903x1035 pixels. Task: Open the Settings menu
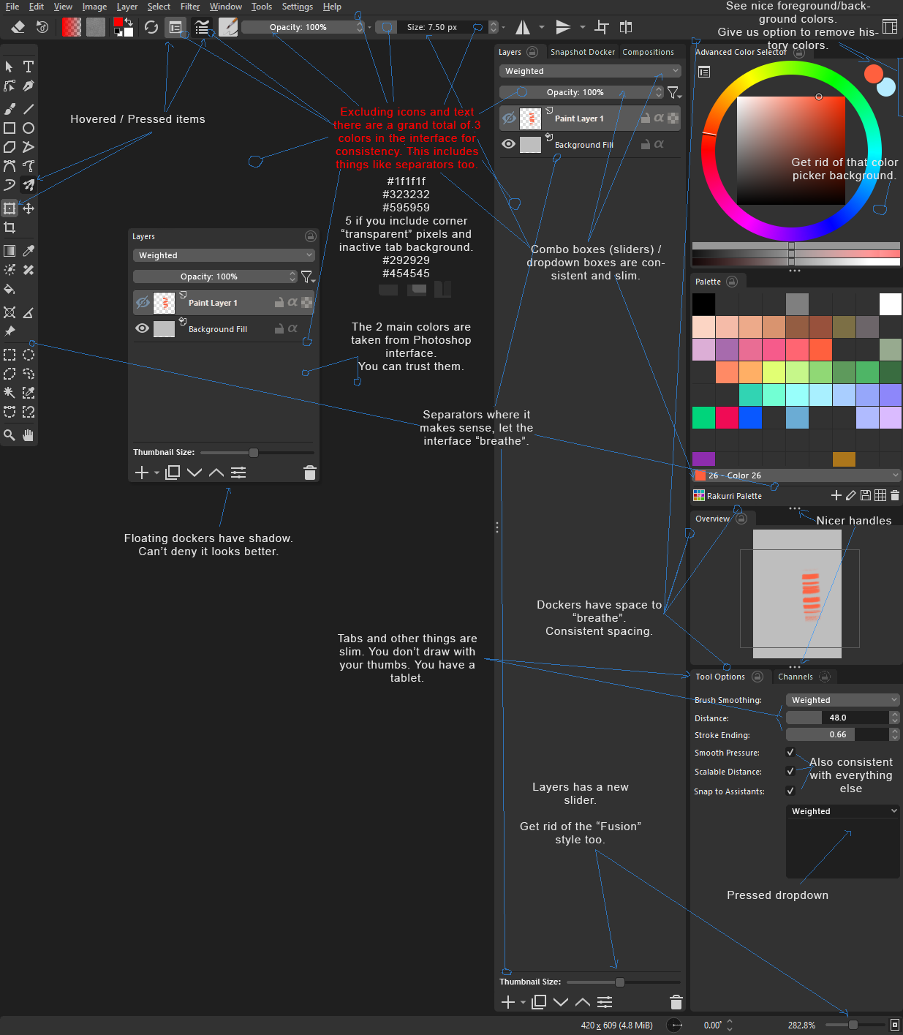tap(298, 7)
